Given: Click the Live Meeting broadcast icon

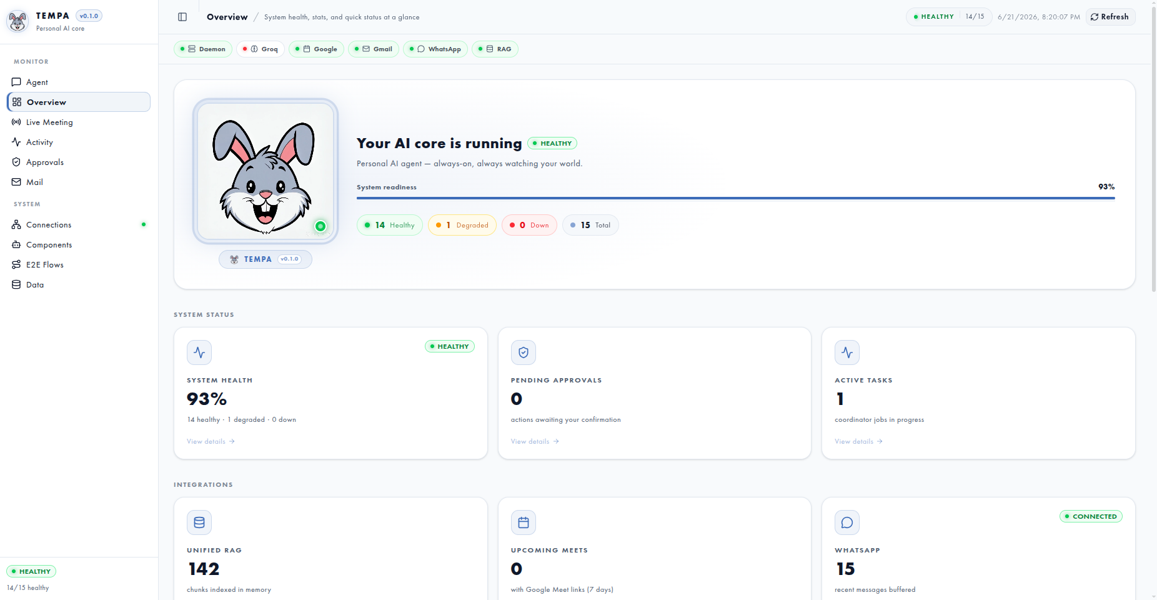Looking at the screenshot, I should (x=16, y=122).
